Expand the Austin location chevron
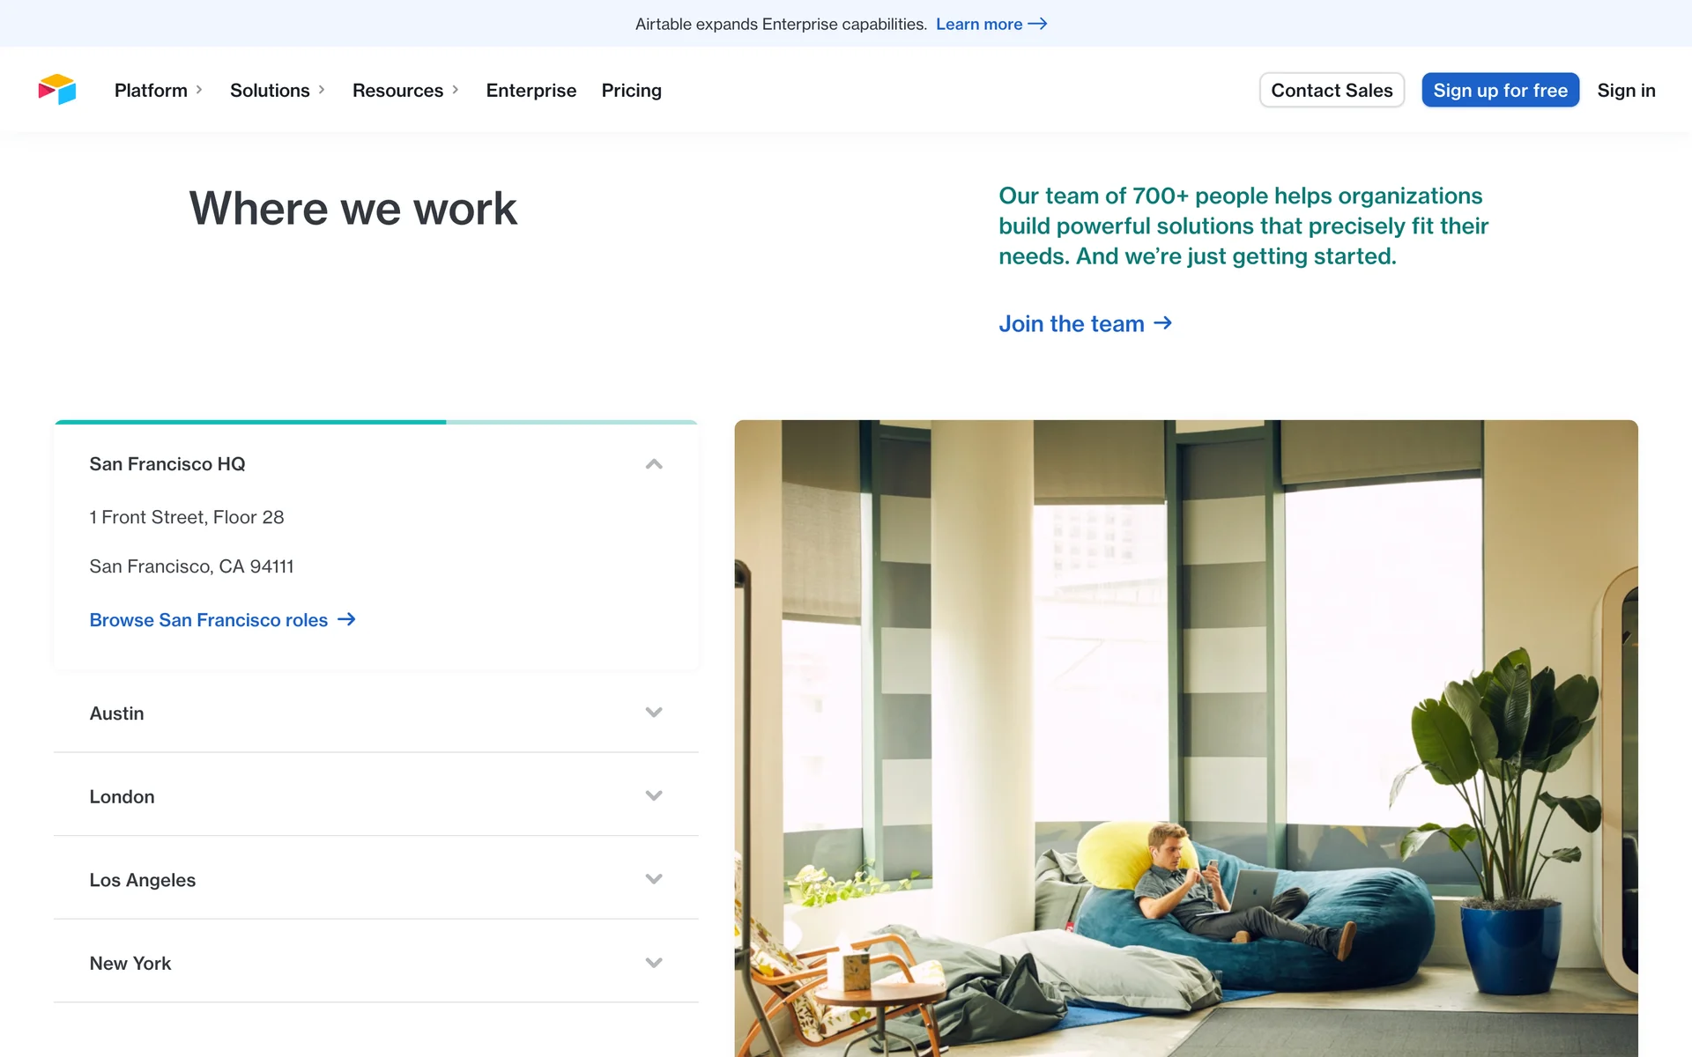 653,713
